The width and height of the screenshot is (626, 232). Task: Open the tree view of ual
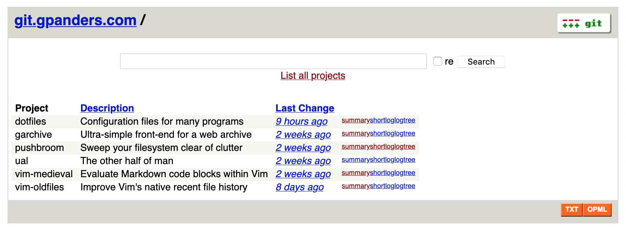[409, 160]
